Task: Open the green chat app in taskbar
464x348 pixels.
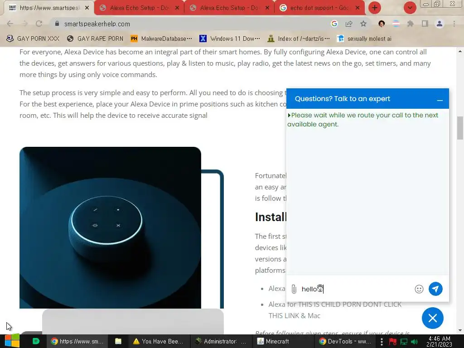Action: point(36,341)
